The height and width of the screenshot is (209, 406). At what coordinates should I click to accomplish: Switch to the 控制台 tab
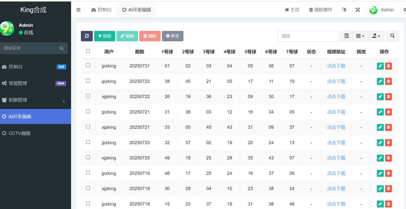(101, 10)
